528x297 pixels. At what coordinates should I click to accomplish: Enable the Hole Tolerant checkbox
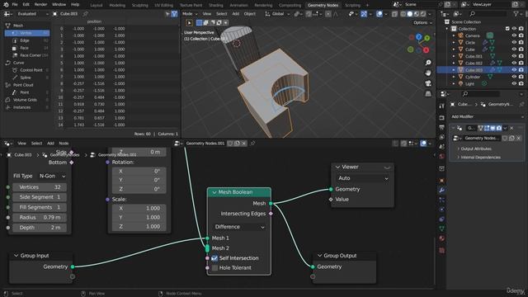tap(214, 268)
